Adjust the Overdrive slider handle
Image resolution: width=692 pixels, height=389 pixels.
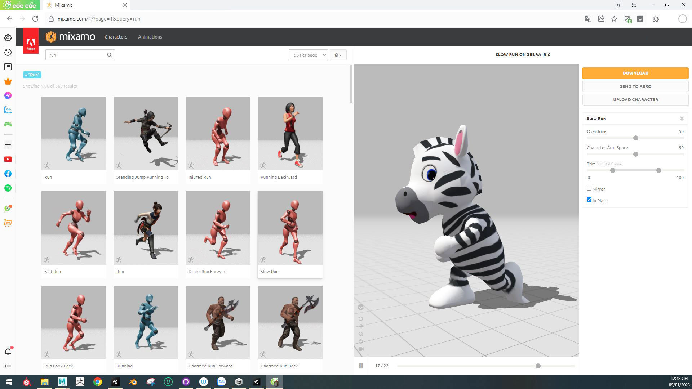(636, 138)
